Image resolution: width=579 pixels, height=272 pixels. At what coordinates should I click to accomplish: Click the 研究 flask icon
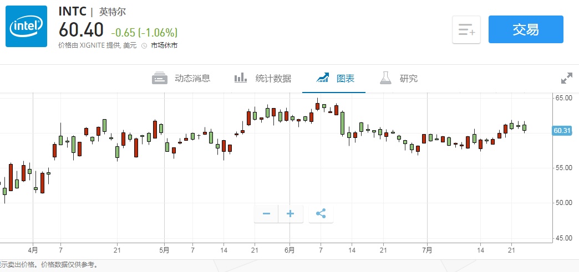[x=385, y=78]
